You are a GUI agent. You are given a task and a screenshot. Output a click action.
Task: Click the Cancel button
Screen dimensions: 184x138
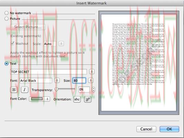pyautogui.click(x=146, y=129)
